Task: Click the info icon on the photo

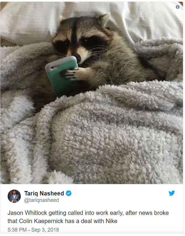Action: click(x=177, y=7)
